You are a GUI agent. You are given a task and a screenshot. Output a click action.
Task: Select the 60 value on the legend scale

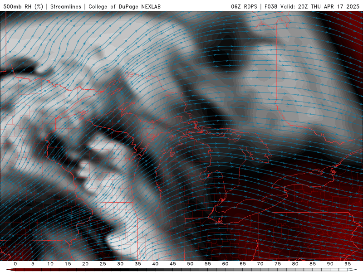(x=225, y=264)
